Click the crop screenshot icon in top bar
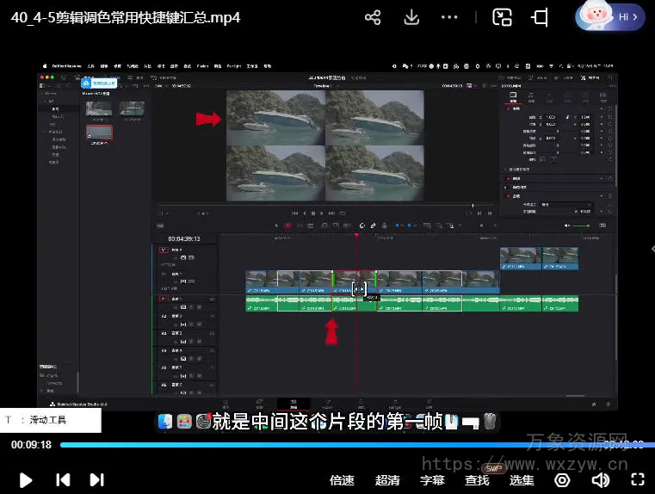This screenshot has height=494, width=655. [x=541, y=17]
